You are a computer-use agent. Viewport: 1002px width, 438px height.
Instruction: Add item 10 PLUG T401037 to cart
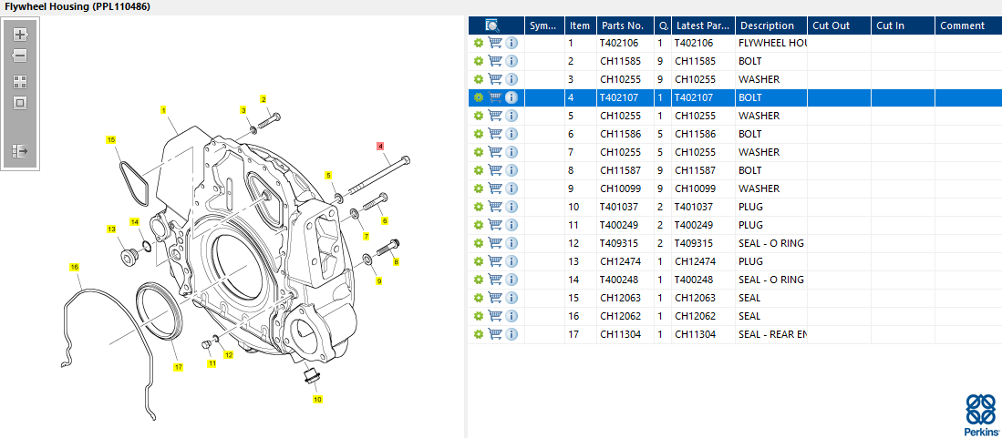tap(495, 207)
